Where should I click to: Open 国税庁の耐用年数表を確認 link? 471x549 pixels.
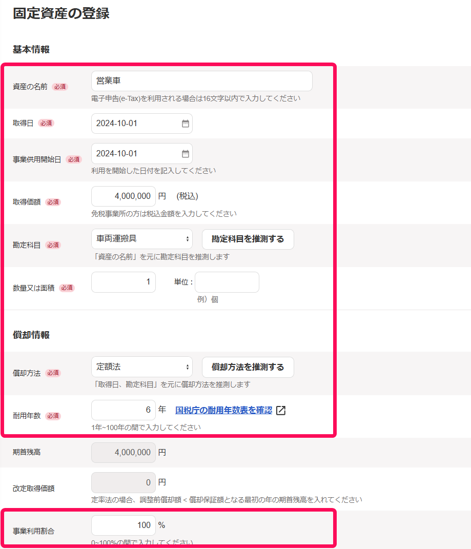[x=224, y=411]
